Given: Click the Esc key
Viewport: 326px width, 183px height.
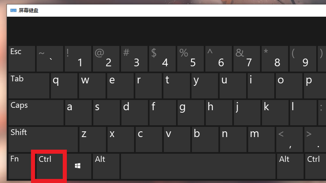Looking at the screenshot, I should 22,59.
